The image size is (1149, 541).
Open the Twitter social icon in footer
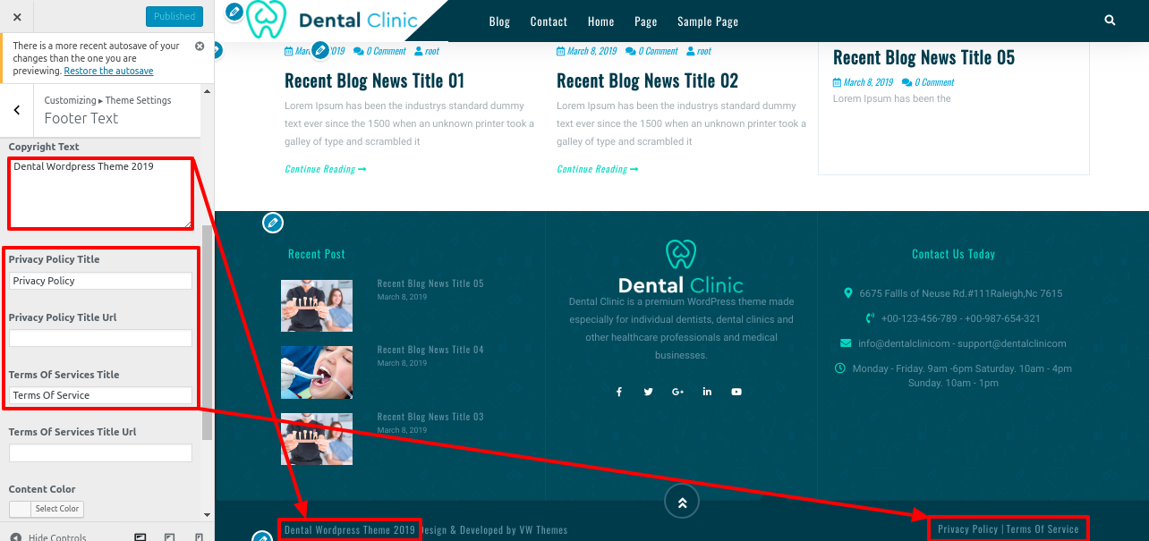pyautogui.click(x=648, y=392)
